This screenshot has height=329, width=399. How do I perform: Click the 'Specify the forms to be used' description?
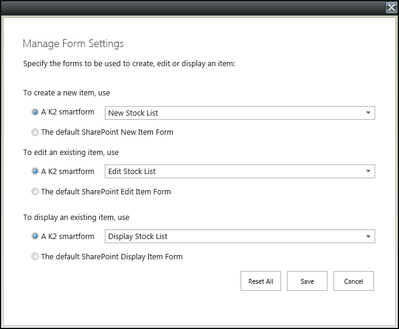coord(129,63)
